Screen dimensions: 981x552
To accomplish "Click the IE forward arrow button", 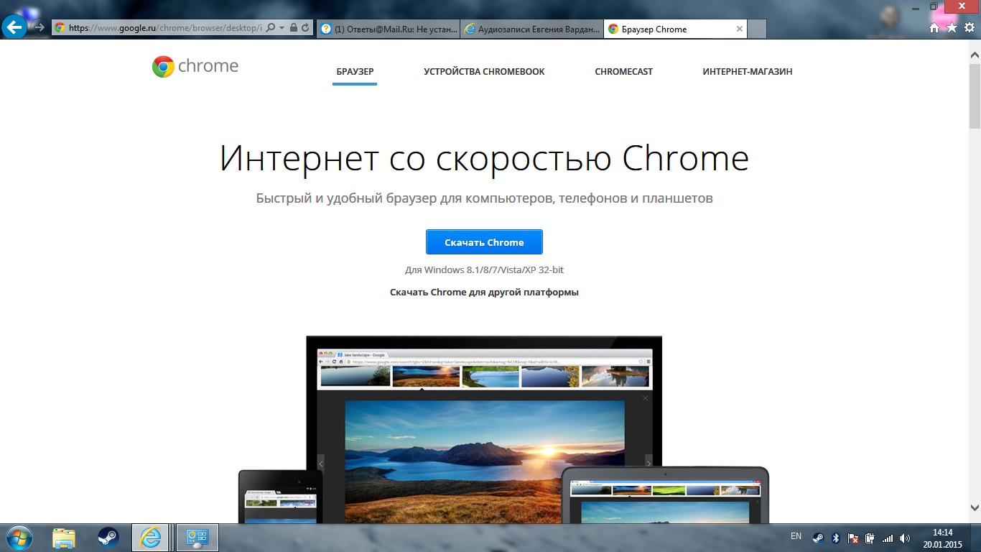I will [x=39, y=27].
